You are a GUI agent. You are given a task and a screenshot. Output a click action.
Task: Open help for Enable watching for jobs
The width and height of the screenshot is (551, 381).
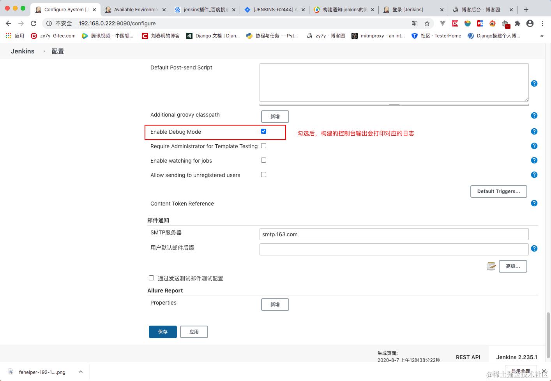pyautogui.click(x=534, y=160)
